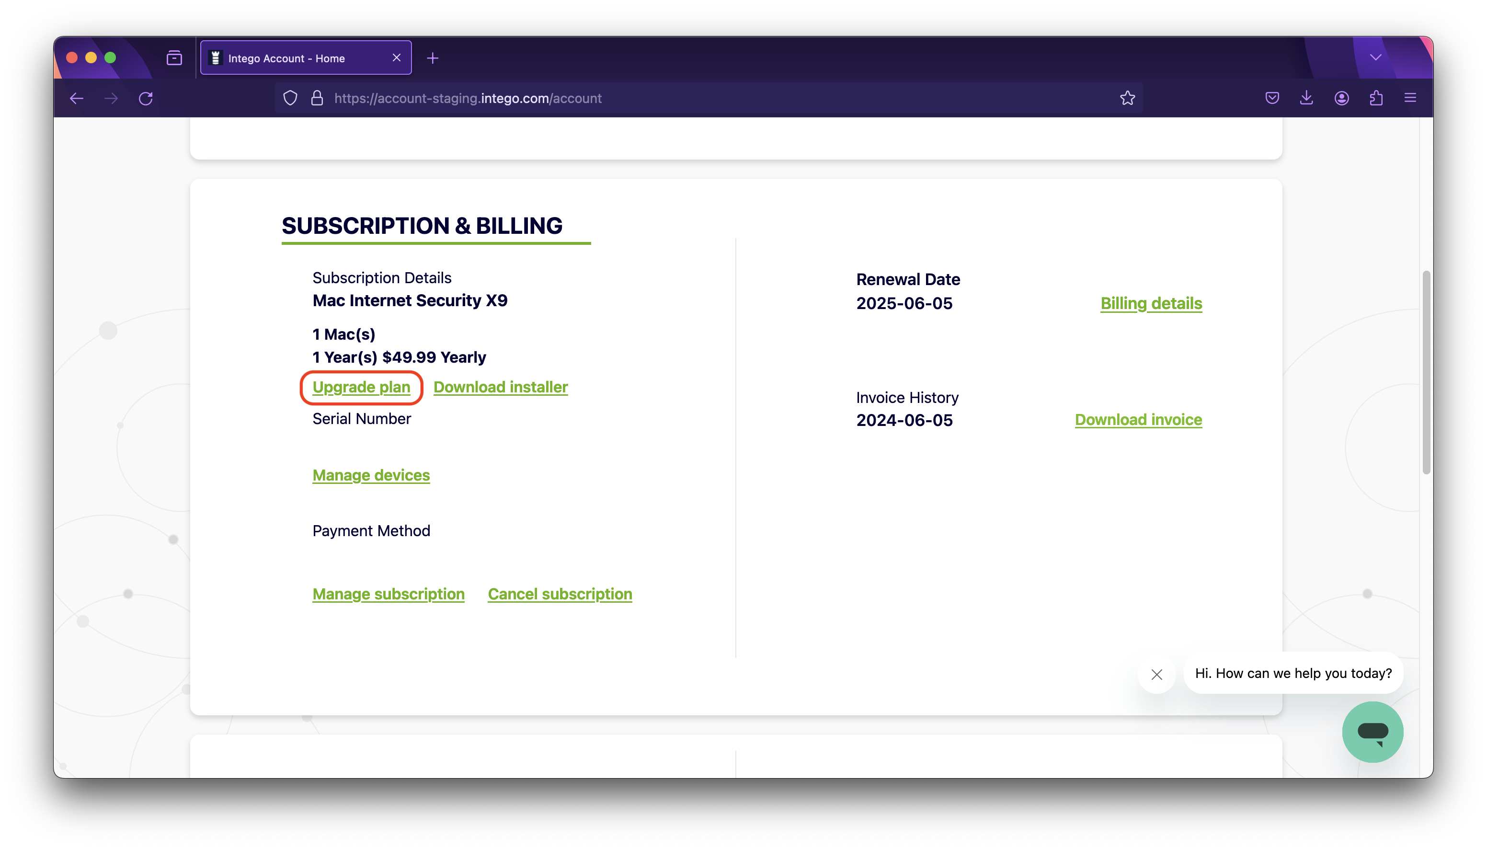Click Download invoice link
This screenshot has height=849, width=1487.
click(1138, 420)
